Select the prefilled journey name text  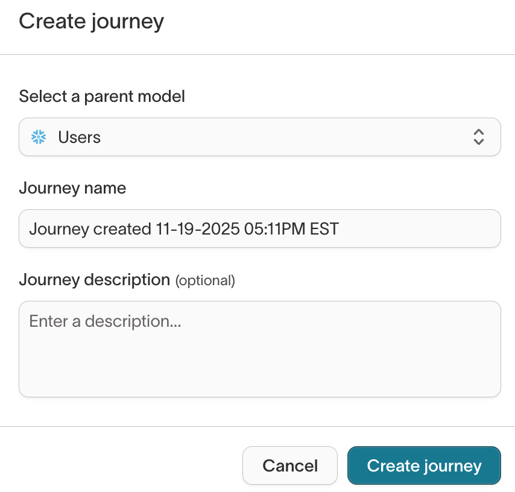pyautogui.click(x=182, y=229)
